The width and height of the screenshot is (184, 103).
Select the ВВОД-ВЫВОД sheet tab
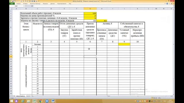[x=20, y=96]
